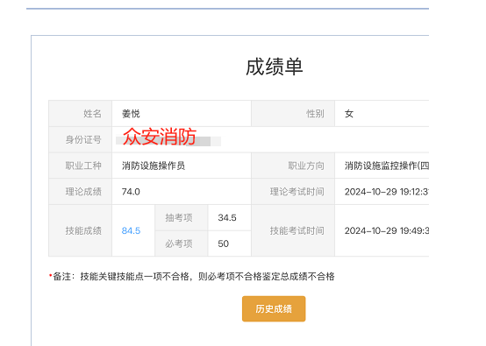The width and height of the screenshot is (486, 346).
Task: Click the 理论成绩 label cell
Action: [x=81, y=192]
